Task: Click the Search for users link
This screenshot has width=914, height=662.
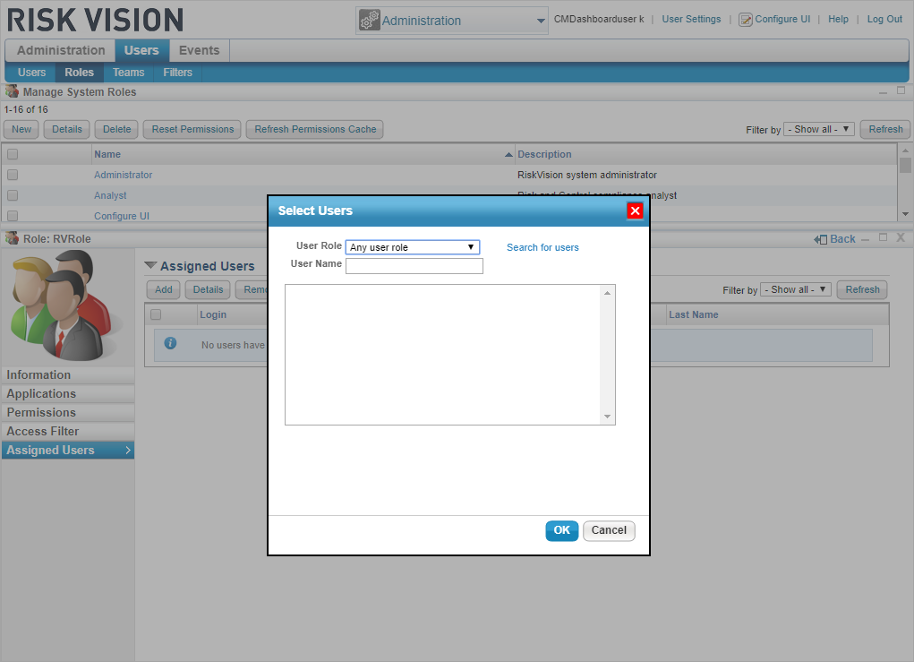Action: pos(542,247)
